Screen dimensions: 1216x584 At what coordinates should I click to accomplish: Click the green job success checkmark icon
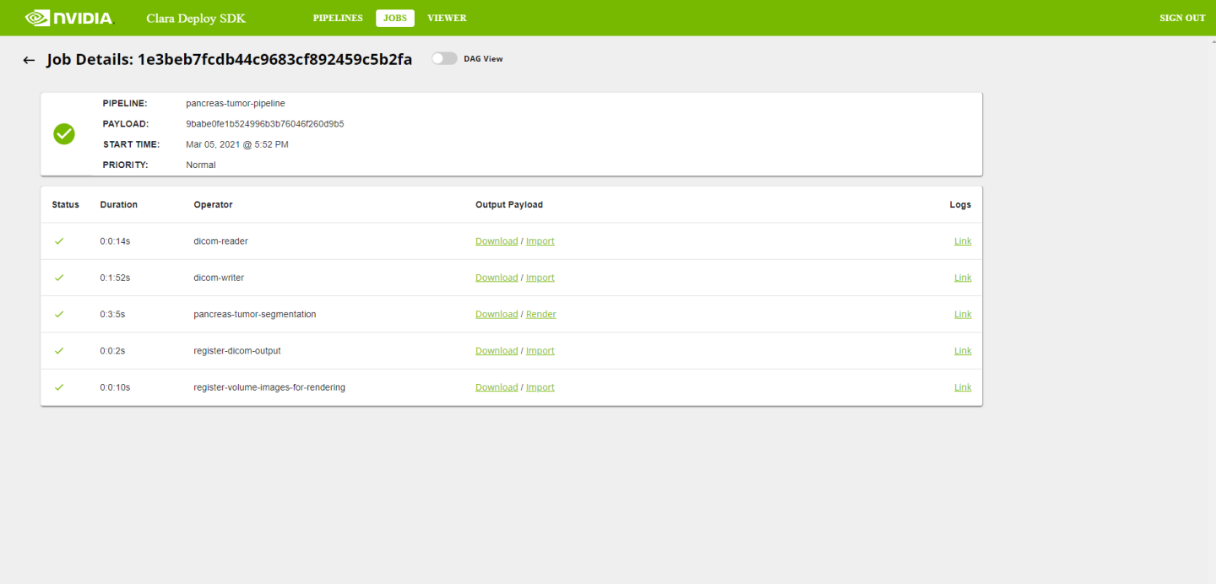click(x=64, y=133)
